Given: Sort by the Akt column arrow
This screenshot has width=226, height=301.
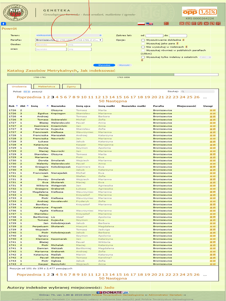Looking at the screenshot, I should coord(27,106).
